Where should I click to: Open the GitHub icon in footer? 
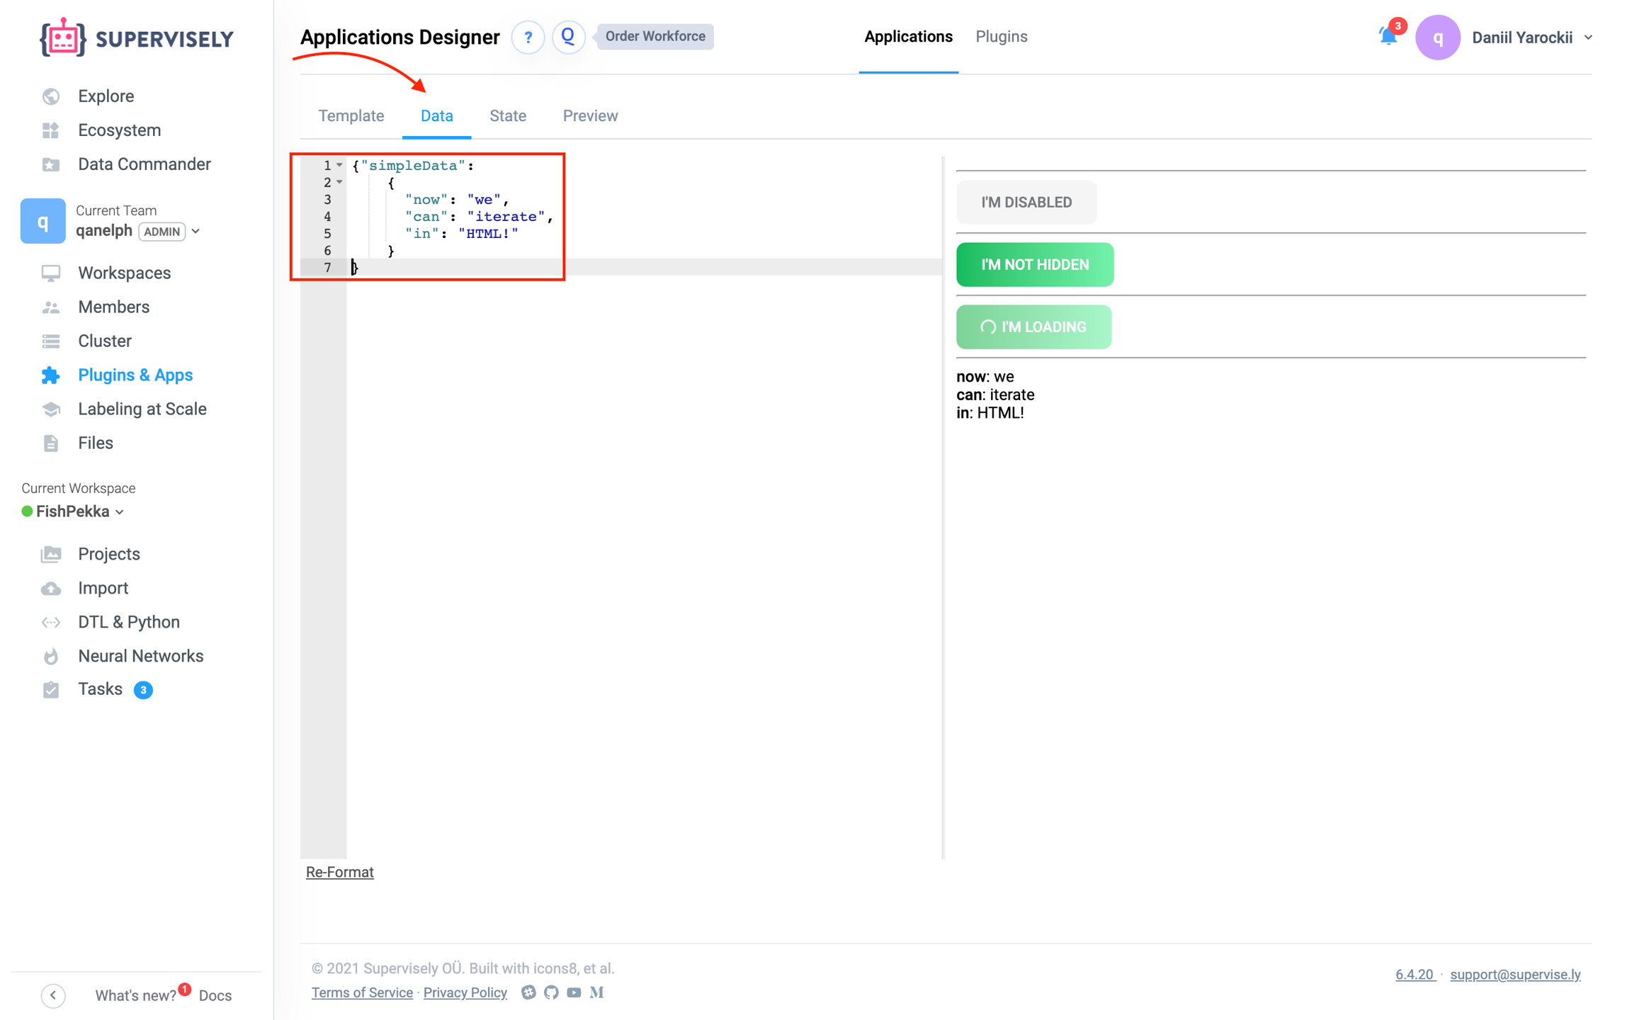tap(551, 992)
